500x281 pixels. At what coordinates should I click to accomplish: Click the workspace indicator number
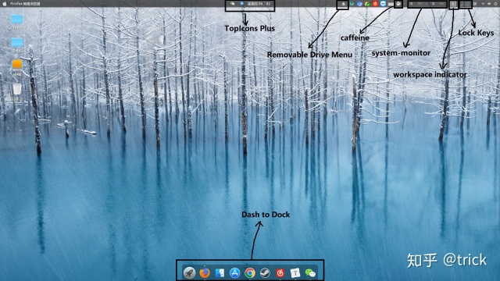pyautogui.click(x=453, y=4)
